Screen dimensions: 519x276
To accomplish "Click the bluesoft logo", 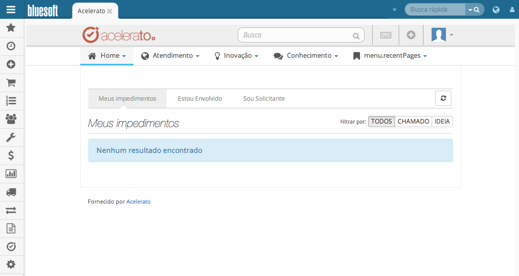I will click(x=43, y=11).
